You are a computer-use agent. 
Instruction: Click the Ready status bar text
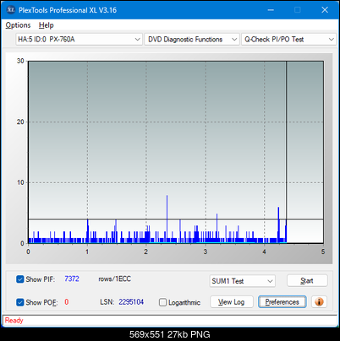[x=14, y=321]
